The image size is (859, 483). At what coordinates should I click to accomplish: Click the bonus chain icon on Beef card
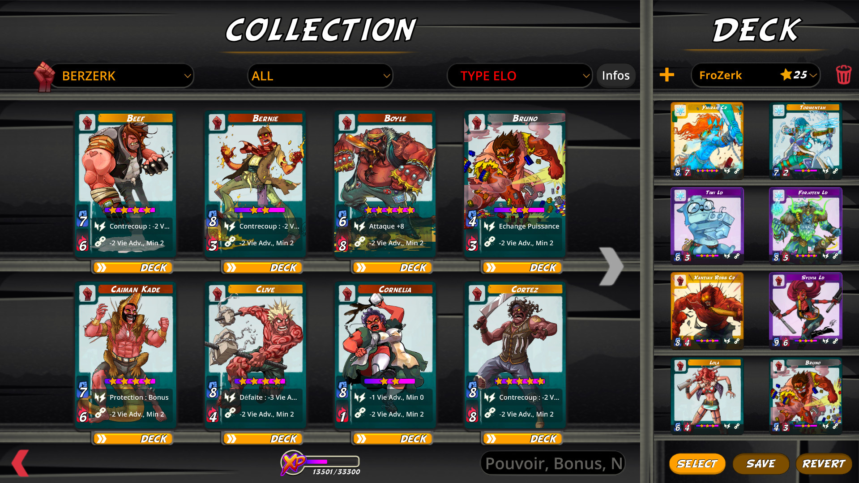pos(100,242)
